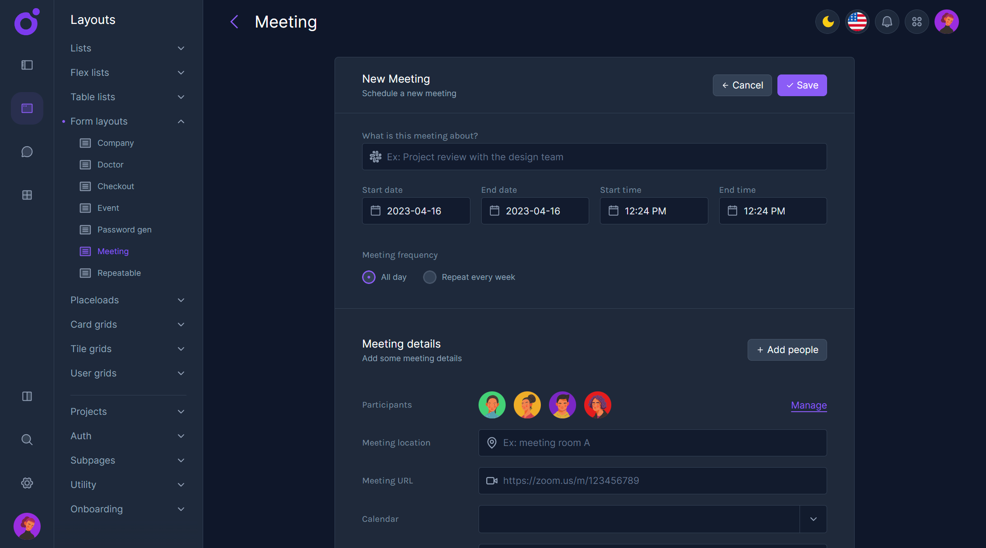Click the grid layout icon in the left rail
Viewport: 986px width, 548px height.
(x=27, y=195)
